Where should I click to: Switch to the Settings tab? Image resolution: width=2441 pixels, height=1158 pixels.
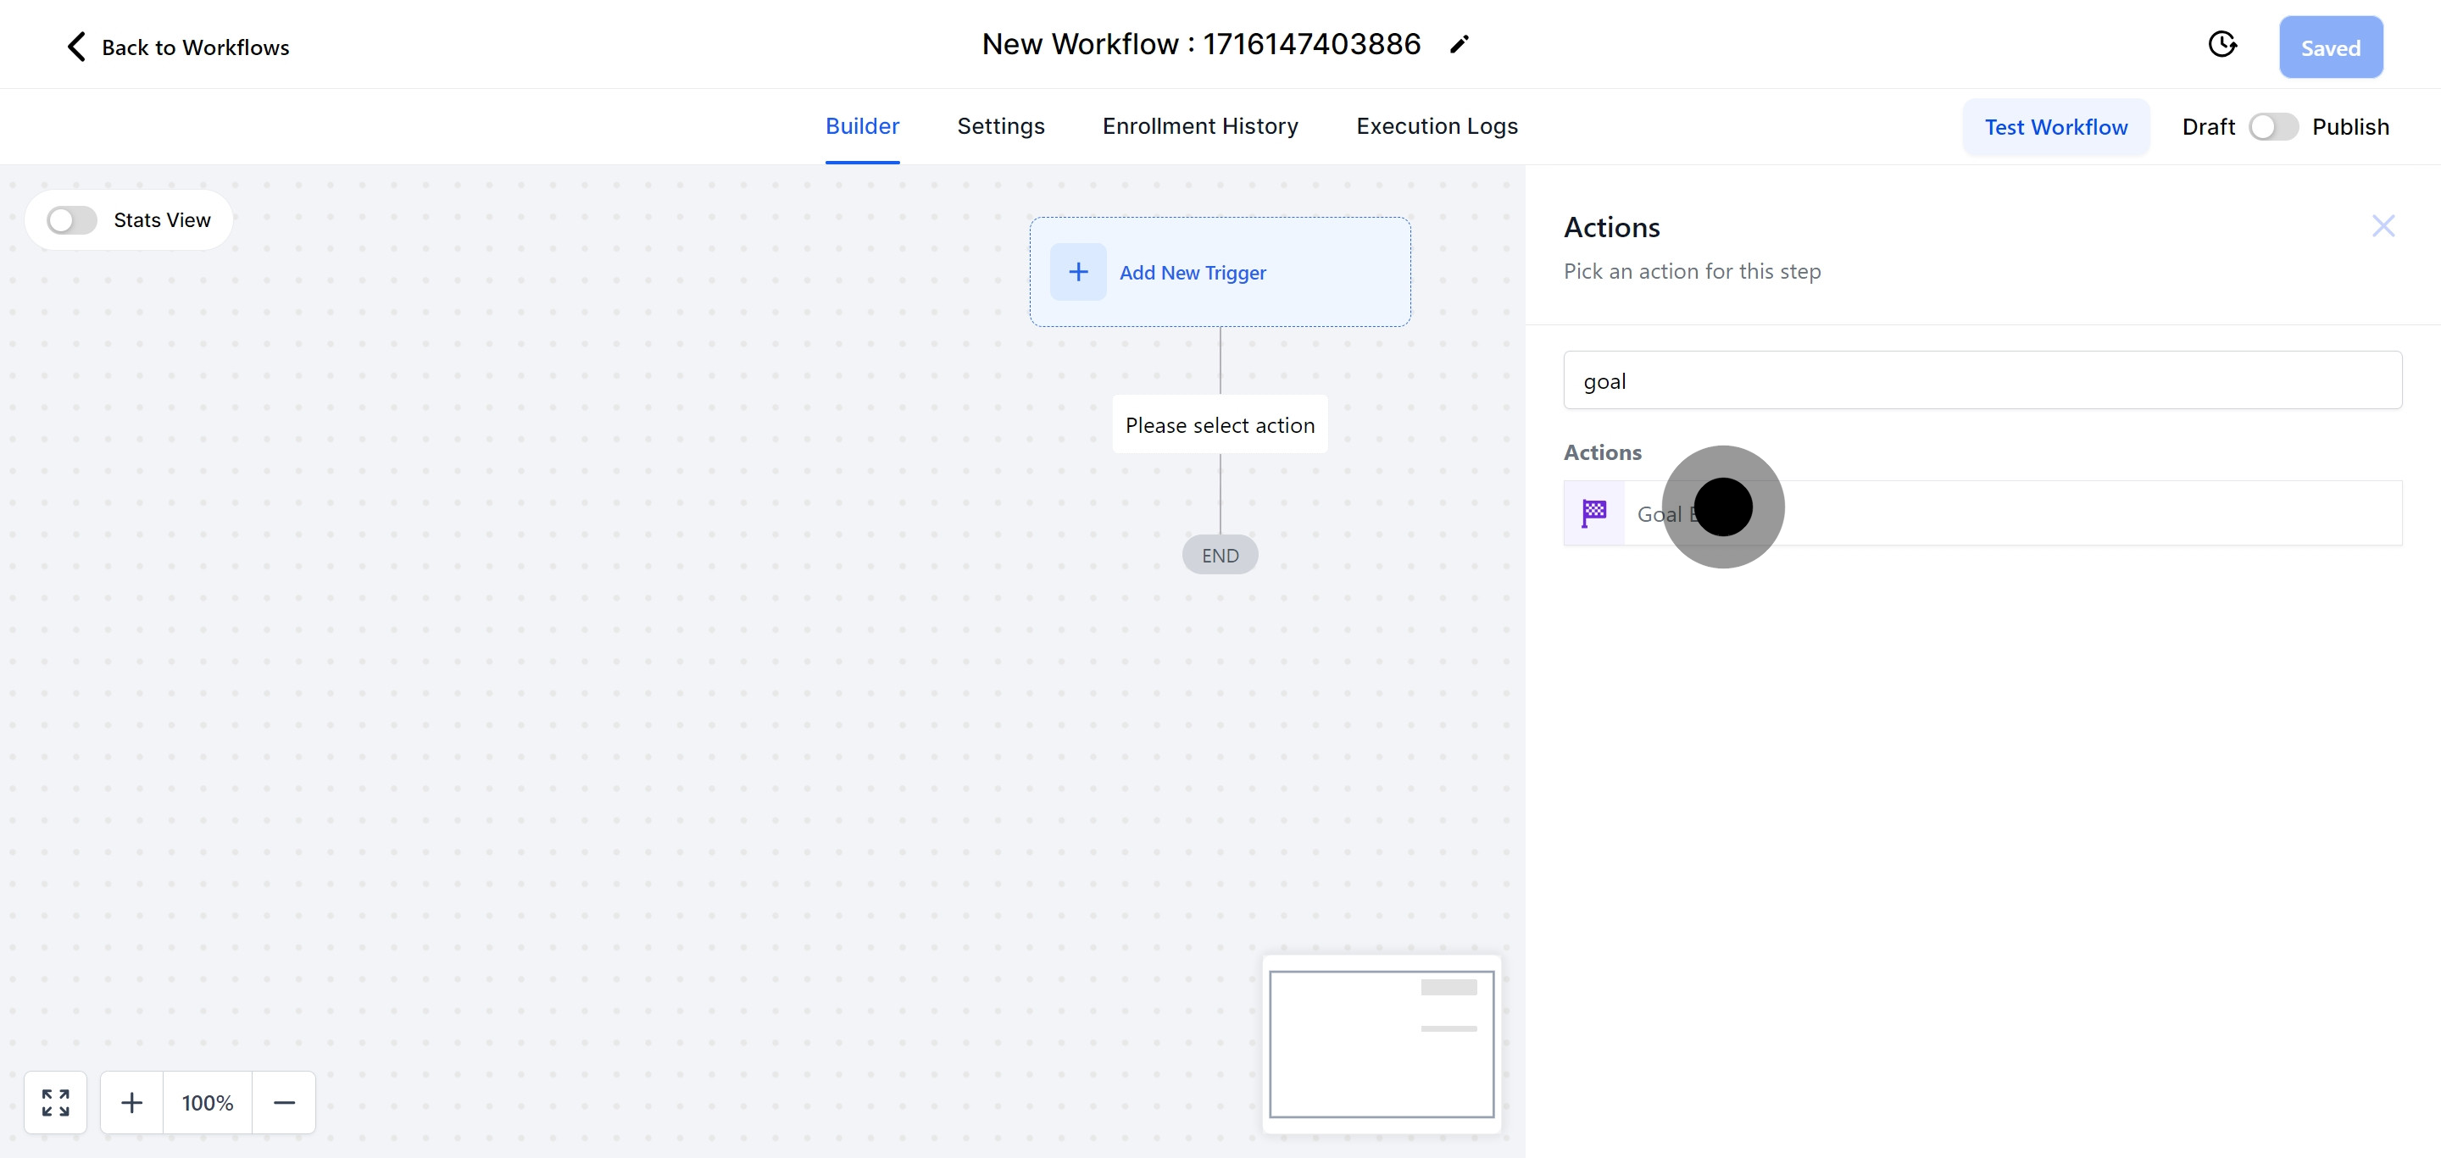[1001, 126]
